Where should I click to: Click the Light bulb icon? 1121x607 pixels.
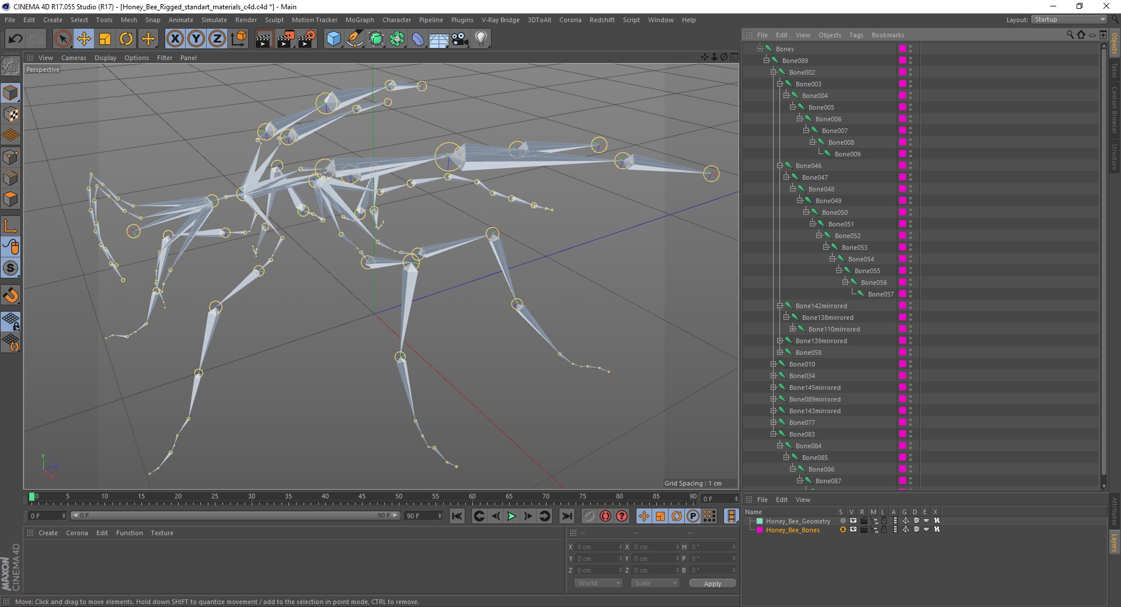(x=481, y=39)
